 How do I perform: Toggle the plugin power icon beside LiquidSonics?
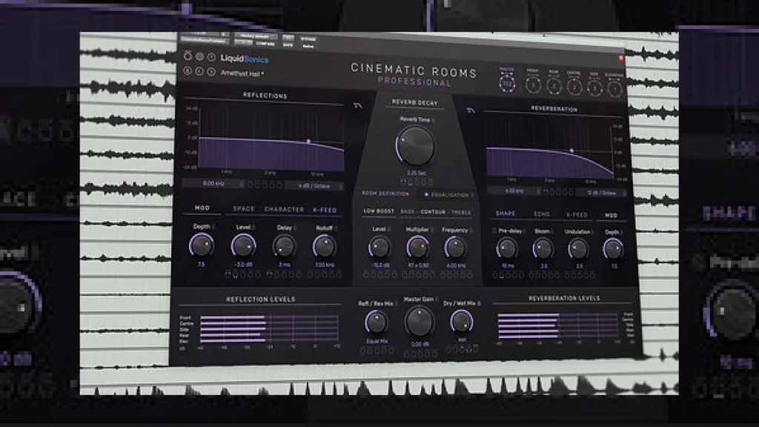[x=188, y=56]
